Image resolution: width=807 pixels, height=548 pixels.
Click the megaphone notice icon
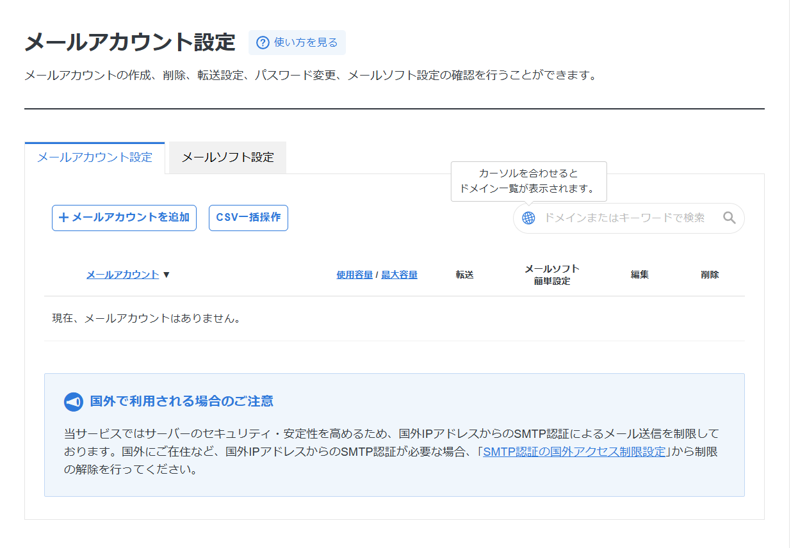click(x=74, y=402)
